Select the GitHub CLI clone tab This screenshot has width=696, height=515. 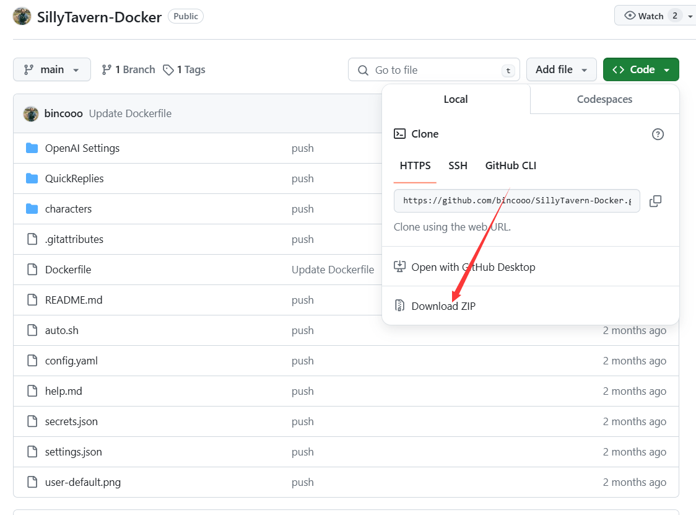510,165
